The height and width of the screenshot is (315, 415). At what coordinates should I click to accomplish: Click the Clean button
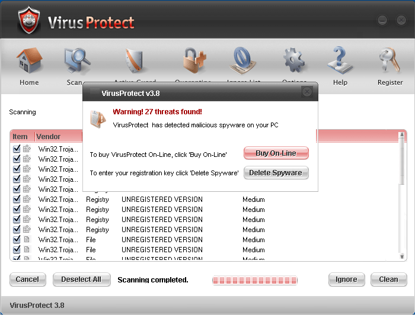[388, 279]
